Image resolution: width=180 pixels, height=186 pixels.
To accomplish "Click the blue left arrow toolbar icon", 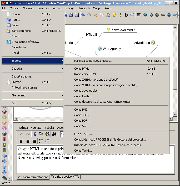I will click(145, 15).
